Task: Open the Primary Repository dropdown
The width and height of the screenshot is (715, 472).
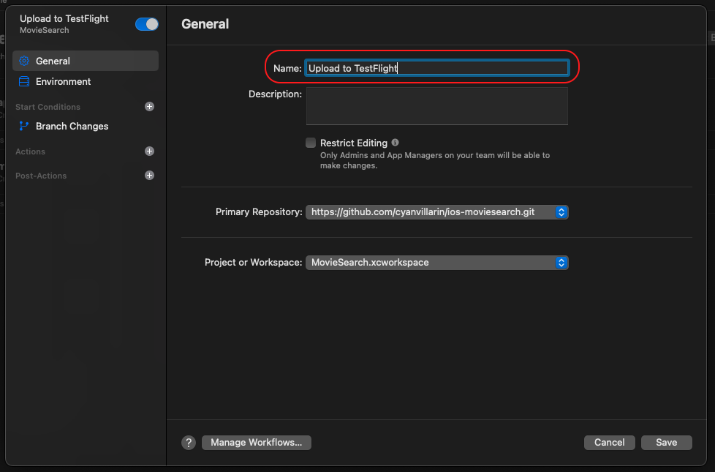Action: click(437, 211)
